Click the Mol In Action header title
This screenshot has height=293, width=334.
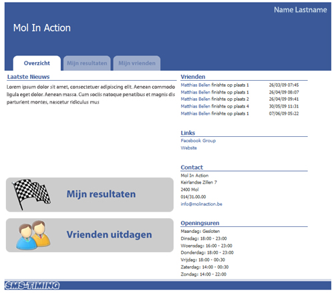coord(42,28)
